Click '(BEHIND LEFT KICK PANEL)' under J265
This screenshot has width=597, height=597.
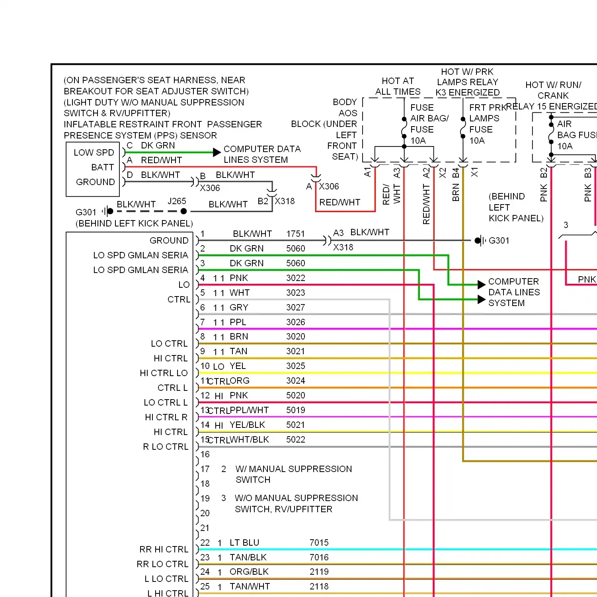tap(134, 223)
